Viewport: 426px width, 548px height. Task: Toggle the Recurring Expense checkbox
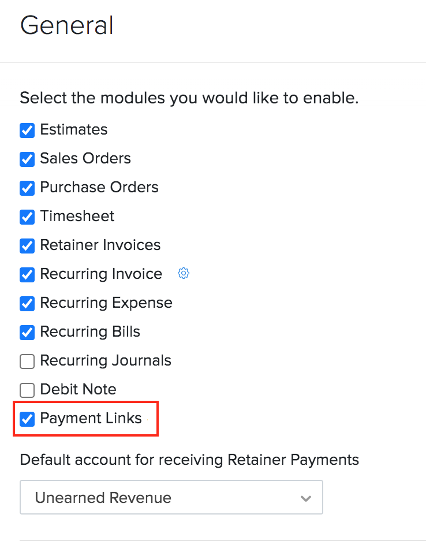point(27,304)
